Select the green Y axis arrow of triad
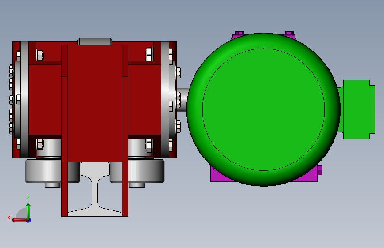 coord(28,211)
